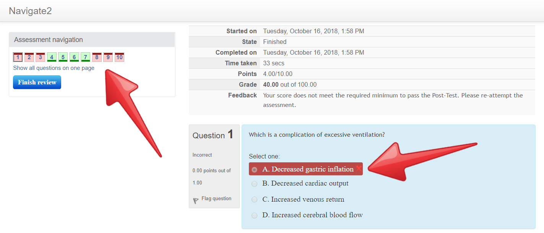Click the red X beside the incorrect answer

[x=358, y=168]
